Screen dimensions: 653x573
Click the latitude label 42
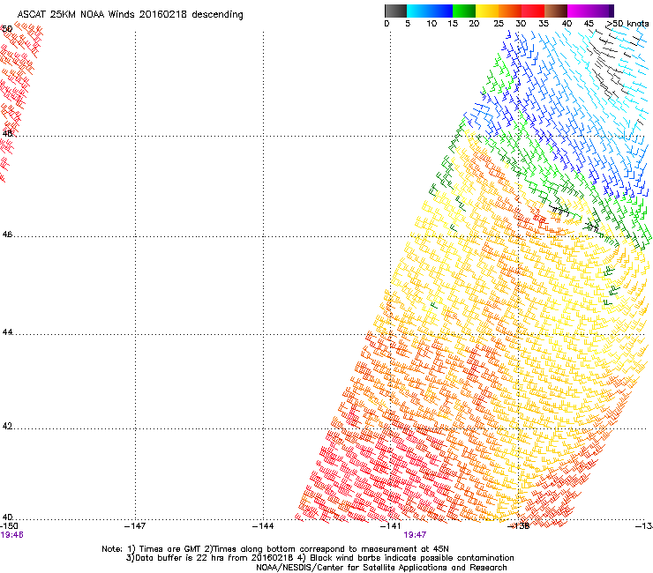[7, 426]
